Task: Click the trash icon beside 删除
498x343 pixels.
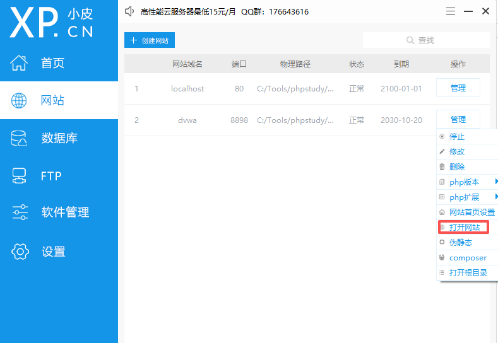Action: tap(442, 166)
